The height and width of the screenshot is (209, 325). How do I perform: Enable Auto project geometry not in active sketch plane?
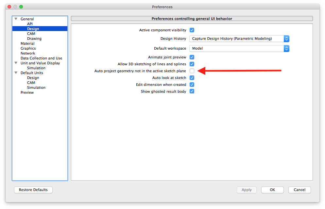(x=192, y=71)
